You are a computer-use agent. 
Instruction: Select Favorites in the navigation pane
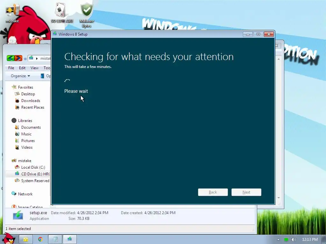pos(25,87)
